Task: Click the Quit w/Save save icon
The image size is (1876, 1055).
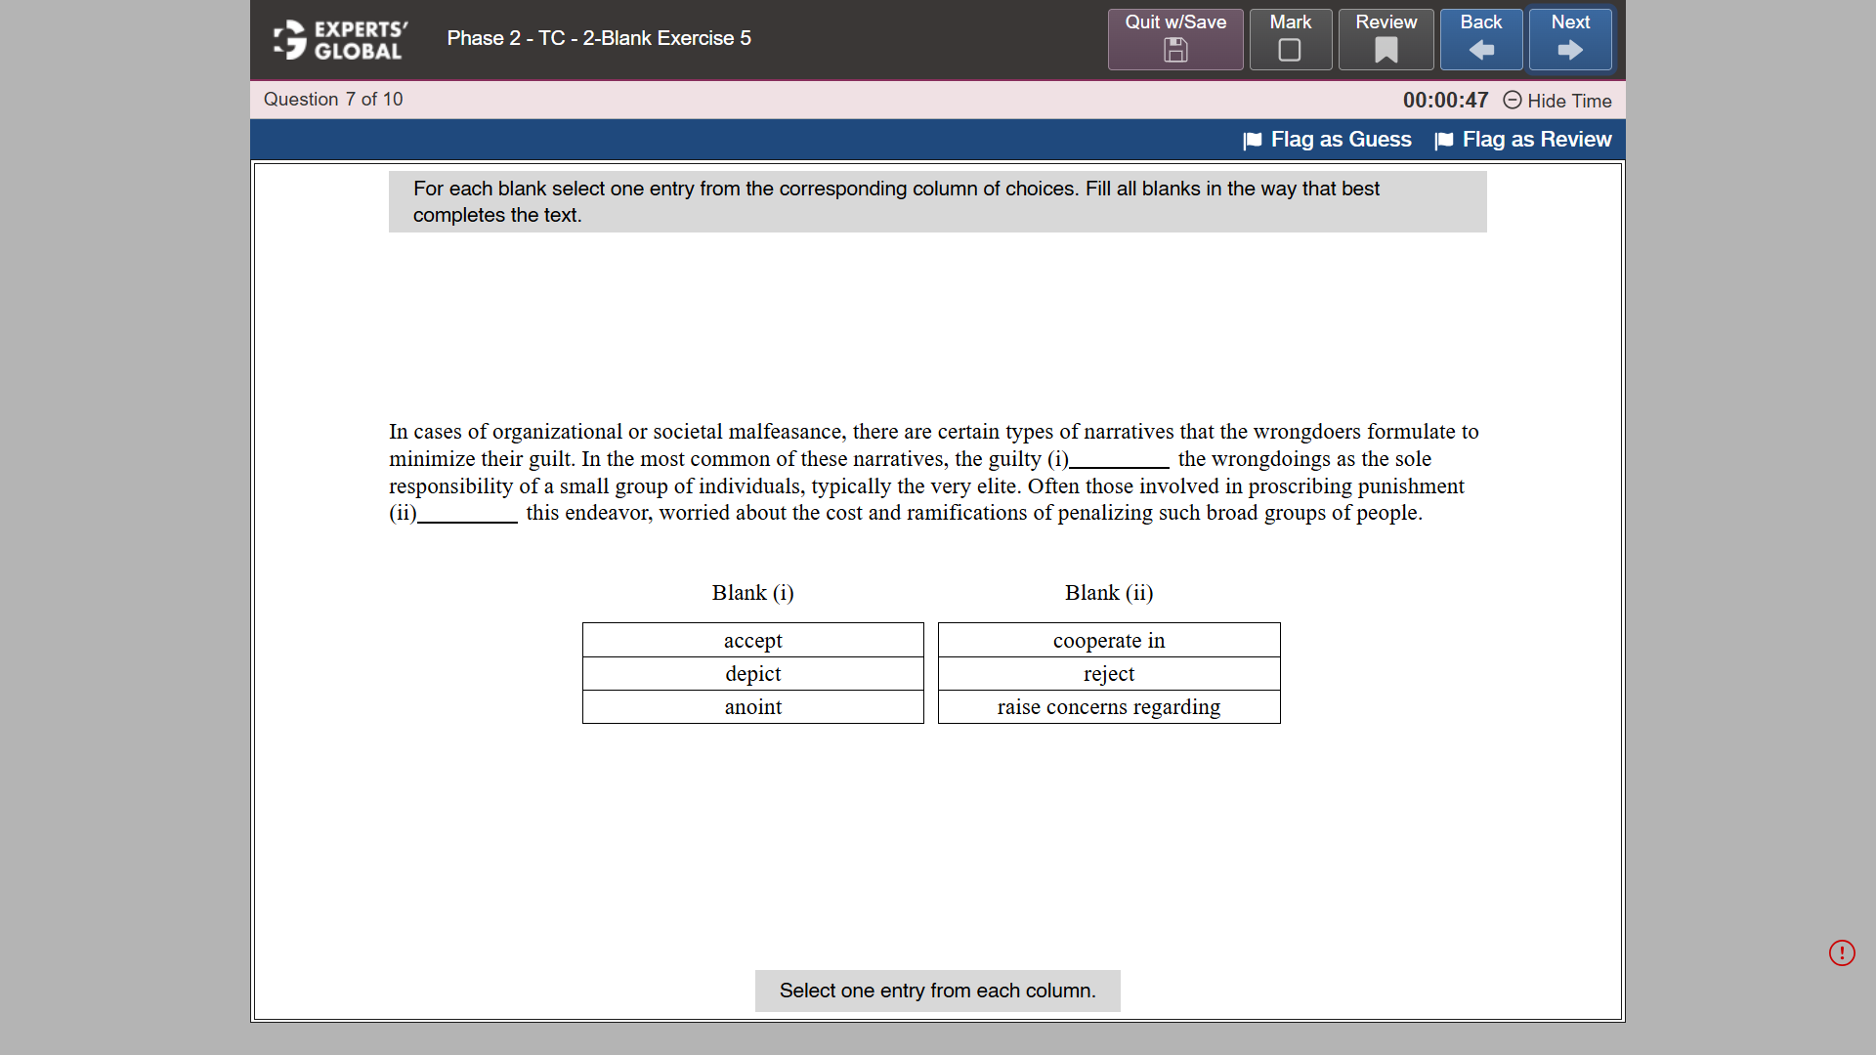Action: pyautogui.click(x=1174, y=50)
